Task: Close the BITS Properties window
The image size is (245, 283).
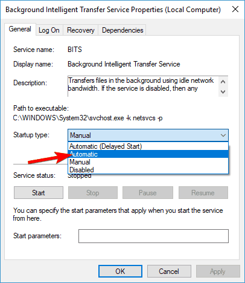Action: (235, 9)
